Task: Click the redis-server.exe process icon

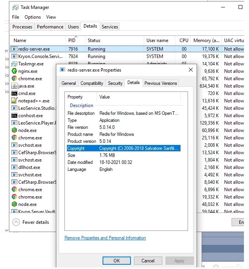Action: (x=14, y=49)
